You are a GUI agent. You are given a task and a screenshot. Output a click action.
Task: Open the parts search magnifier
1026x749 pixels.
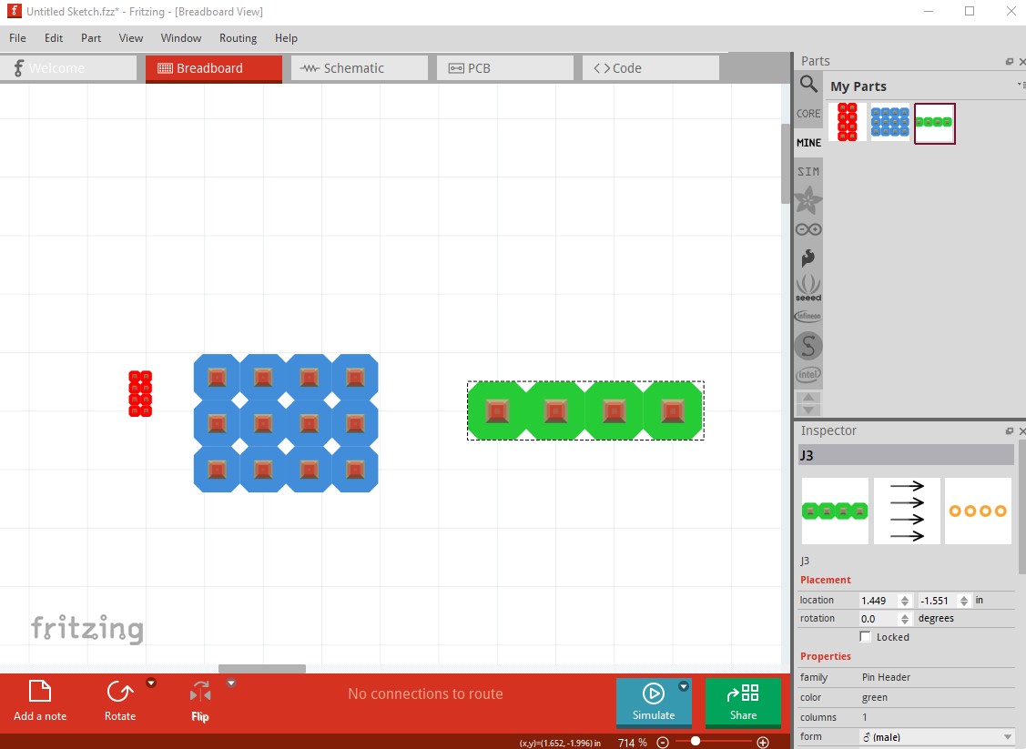(x=808, y=85)
